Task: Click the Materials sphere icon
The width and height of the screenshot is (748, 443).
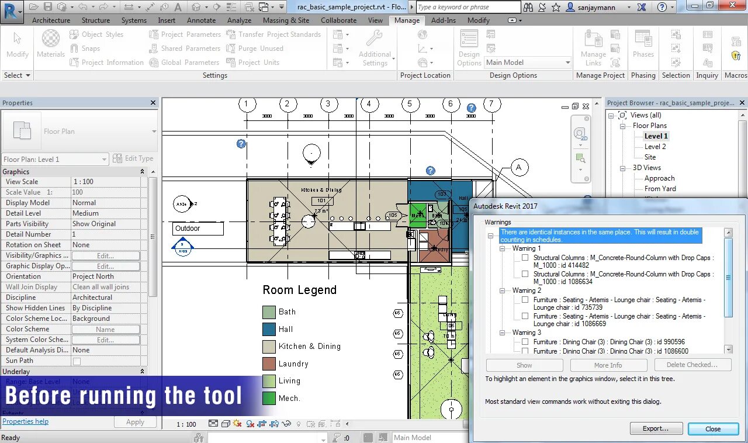Action: (51, 39)
